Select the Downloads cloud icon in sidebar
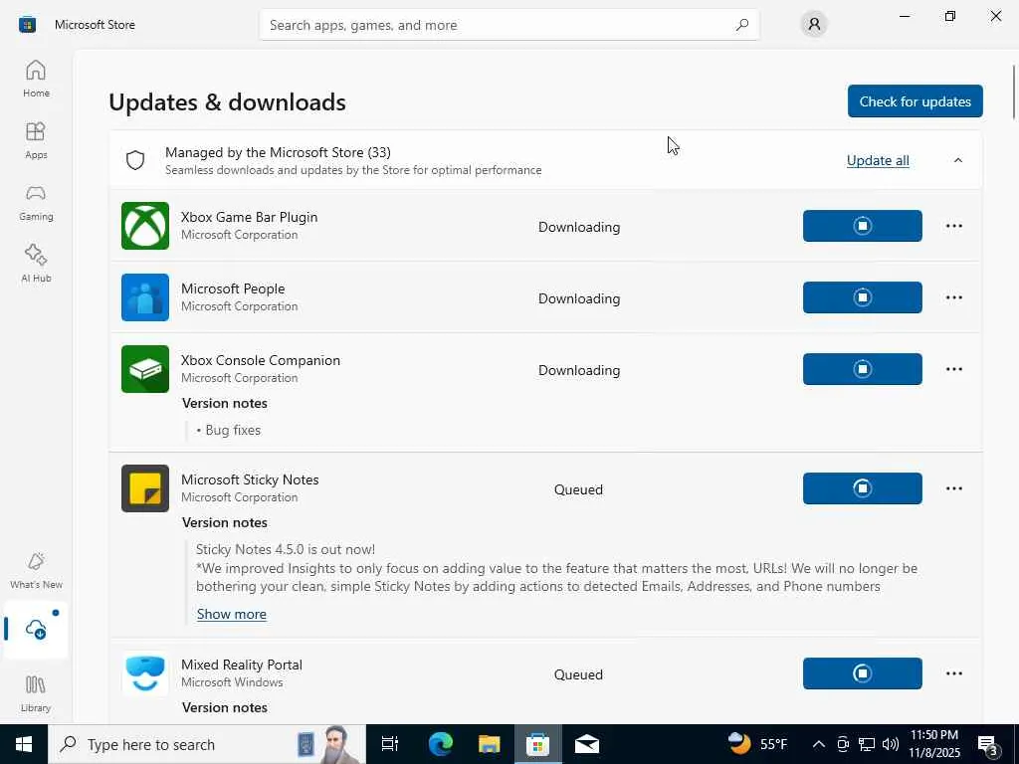Image resolution: width=1019 pixels, height=764 pixels. 36,629
